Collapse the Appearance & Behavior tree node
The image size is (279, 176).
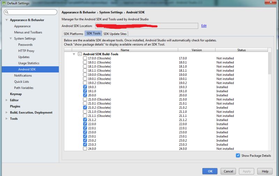coord(7,20)
